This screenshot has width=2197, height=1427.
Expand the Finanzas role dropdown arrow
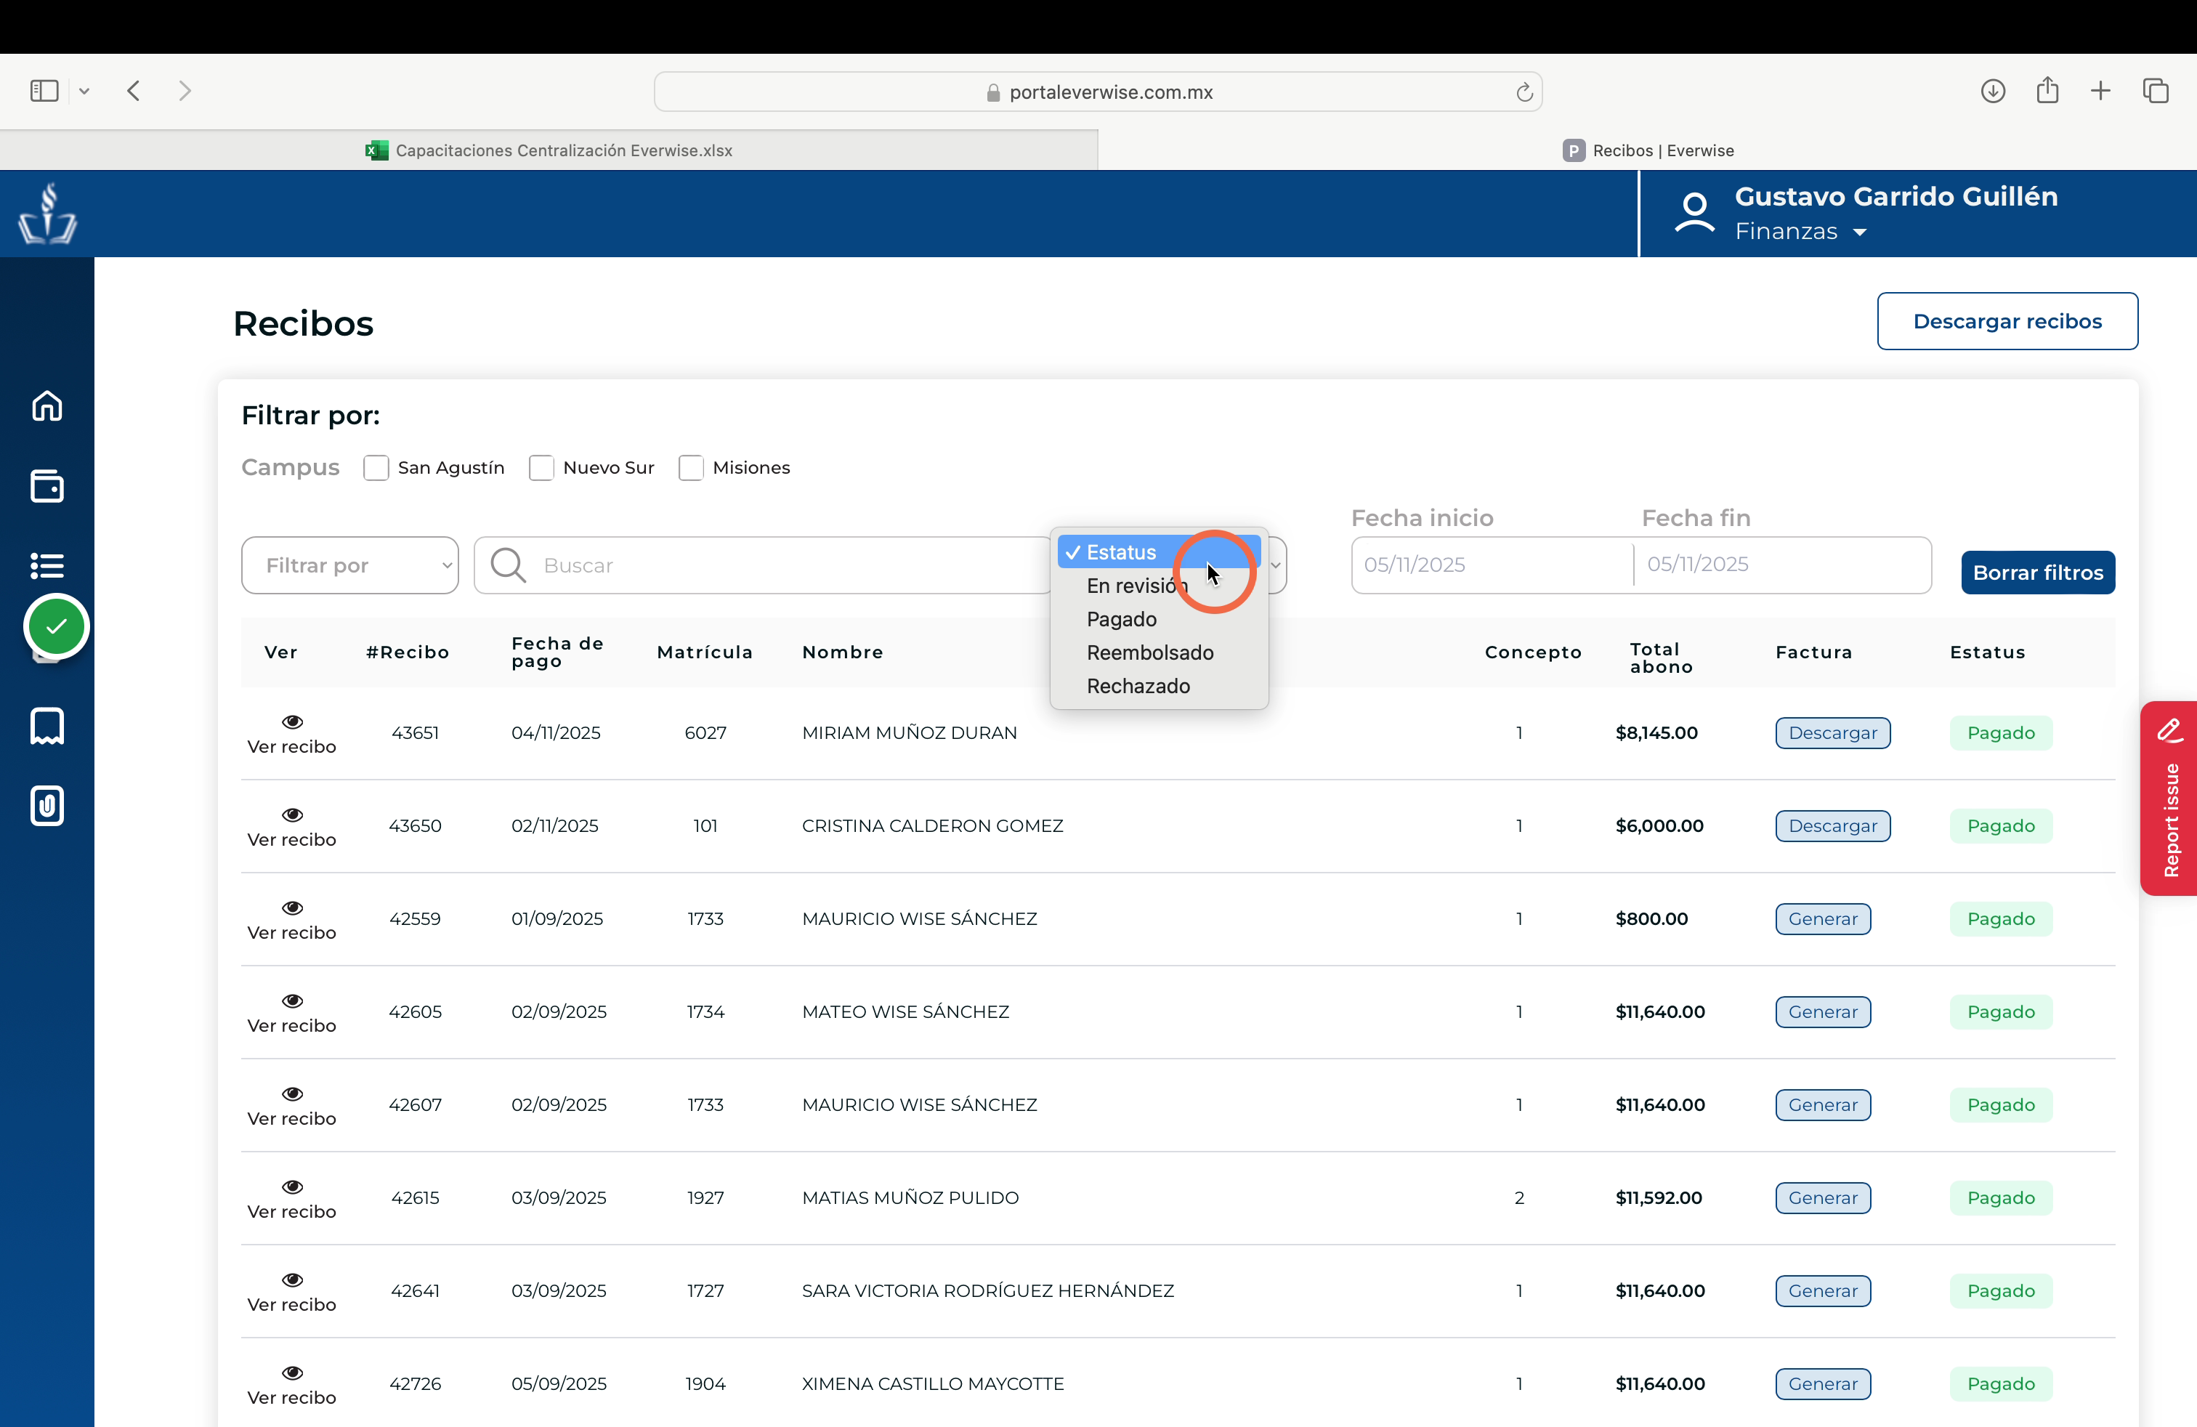coord(1860,233)
